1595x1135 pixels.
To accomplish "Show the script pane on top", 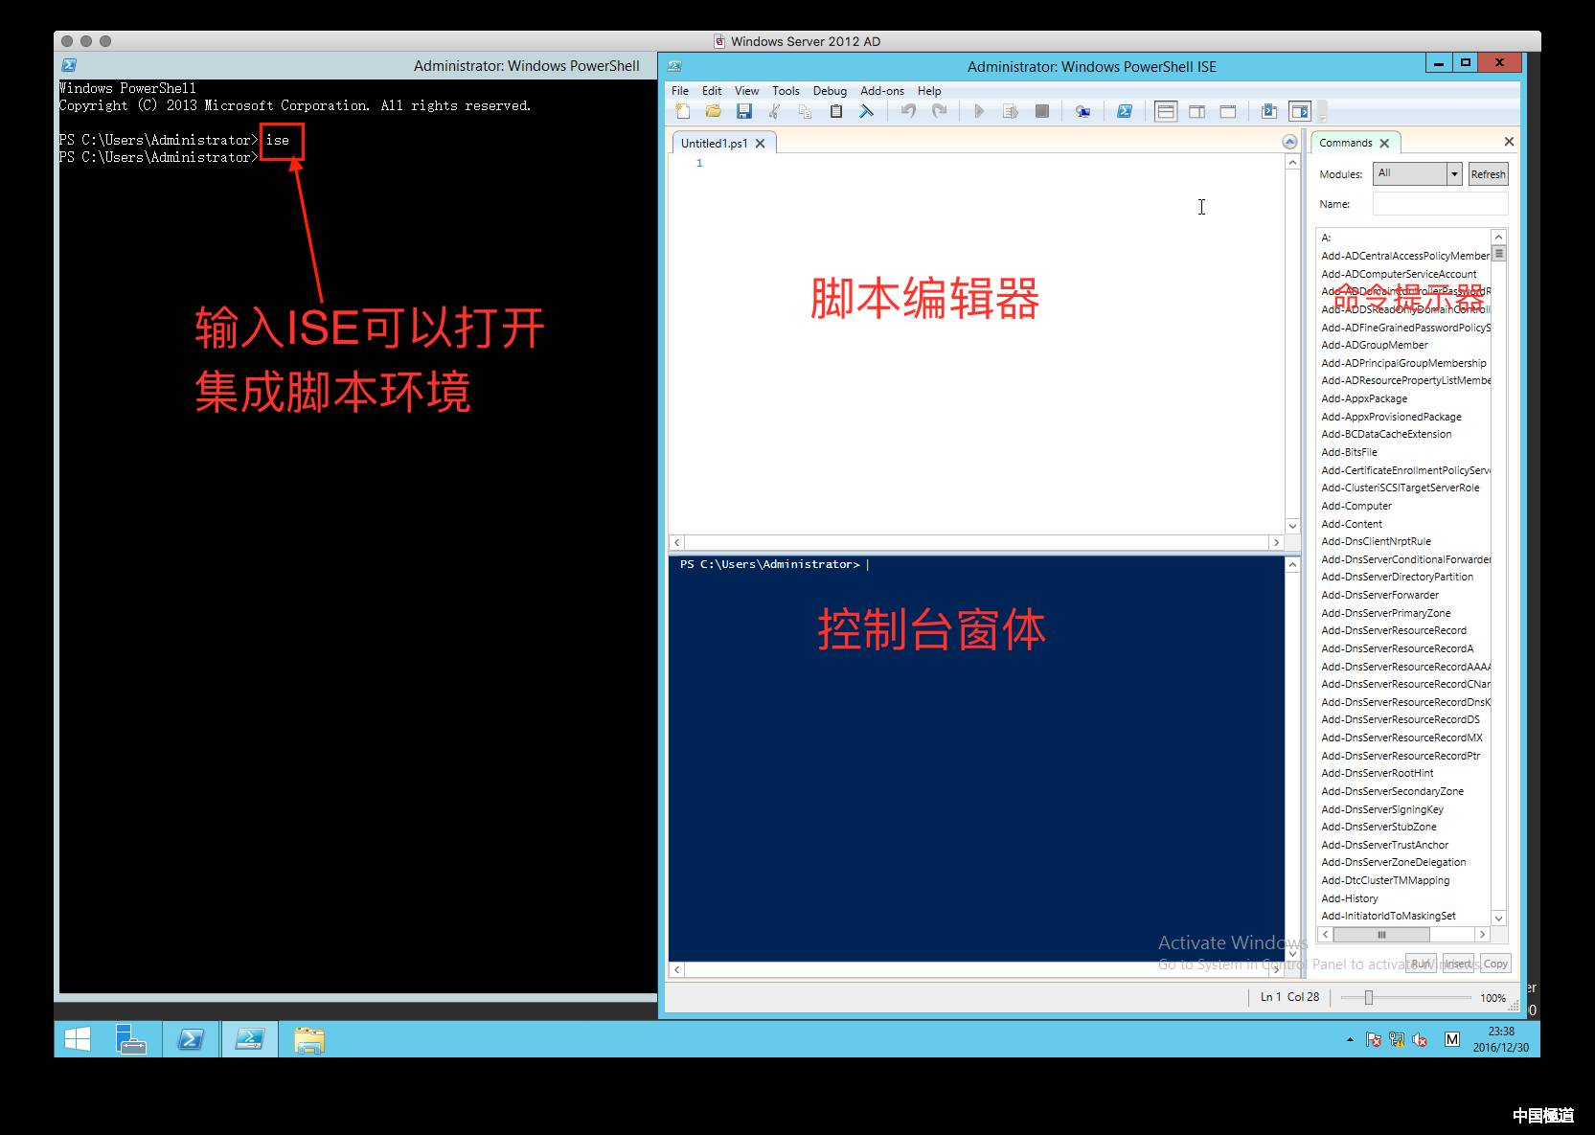I will [x=1166, y=111].
